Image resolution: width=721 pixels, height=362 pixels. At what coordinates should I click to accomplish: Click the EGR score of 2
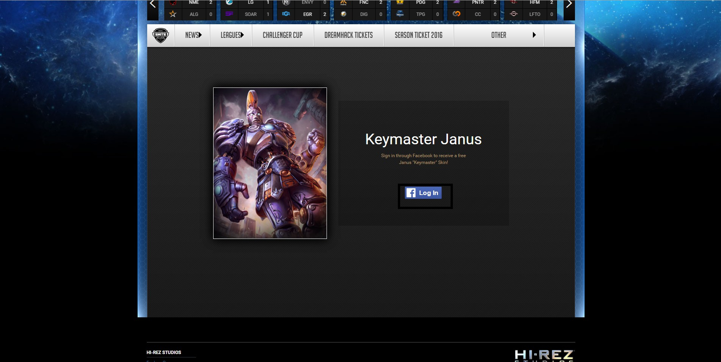pyautogui.click(x=325, y=14)
